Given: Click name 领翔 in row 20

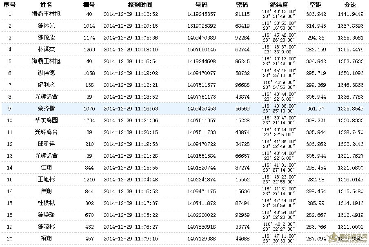Looking at the screenshot, I should (x=46, y=238).
